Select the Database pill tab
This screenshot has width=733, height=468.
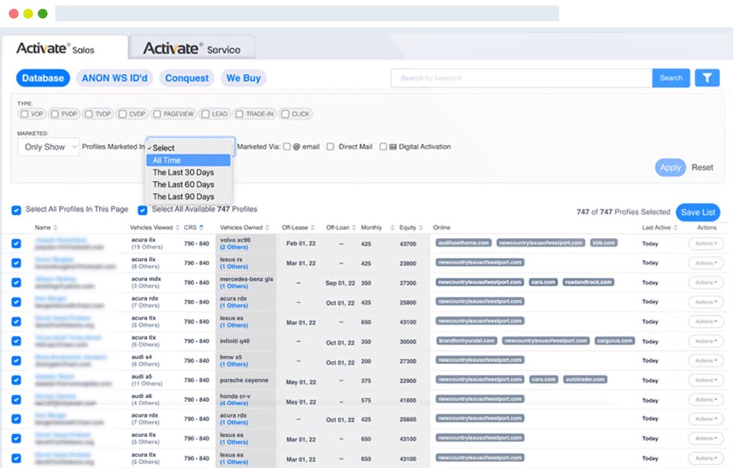(x=43, y=78)
